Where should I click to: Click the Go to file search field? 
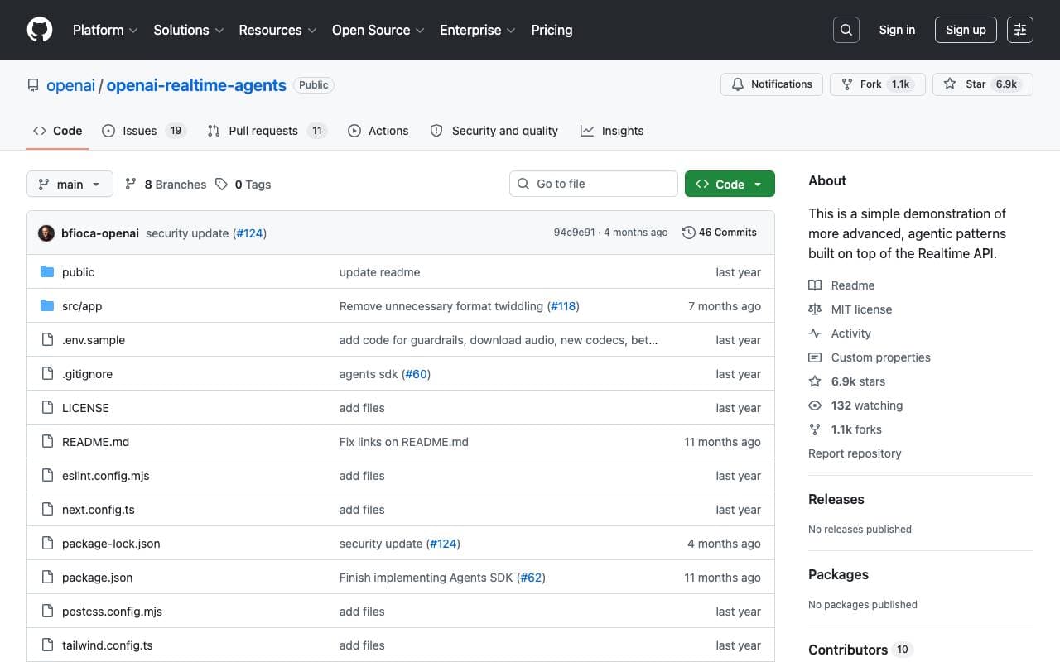coord(594,184)
